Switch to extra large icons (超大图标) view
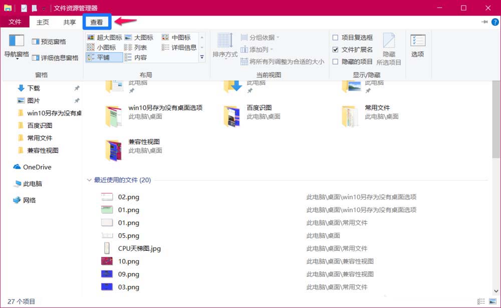The width and height of the screenshot is (501, 308). click(105, 37)
